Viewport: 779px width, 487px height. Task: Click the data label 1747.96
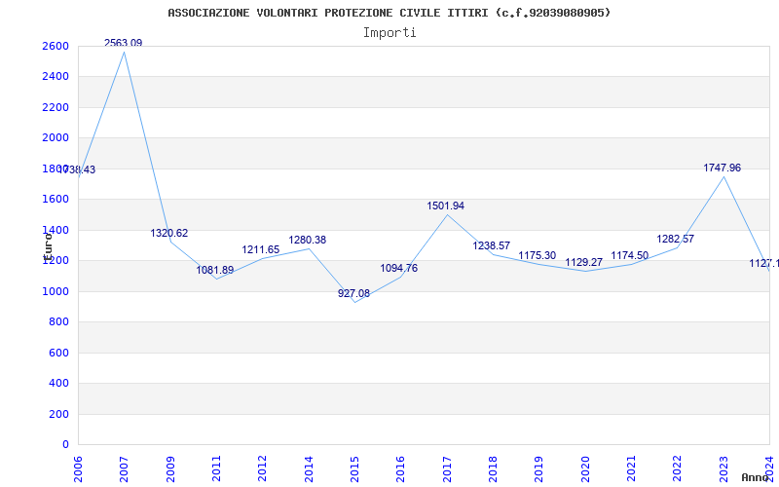(x=722, y=168)
